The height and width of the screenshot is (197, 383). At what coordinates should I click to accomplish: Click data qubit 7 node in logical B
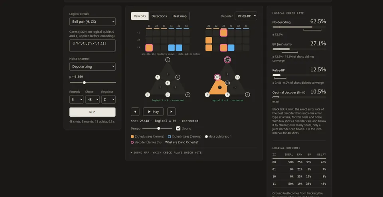tap(247, 95)
